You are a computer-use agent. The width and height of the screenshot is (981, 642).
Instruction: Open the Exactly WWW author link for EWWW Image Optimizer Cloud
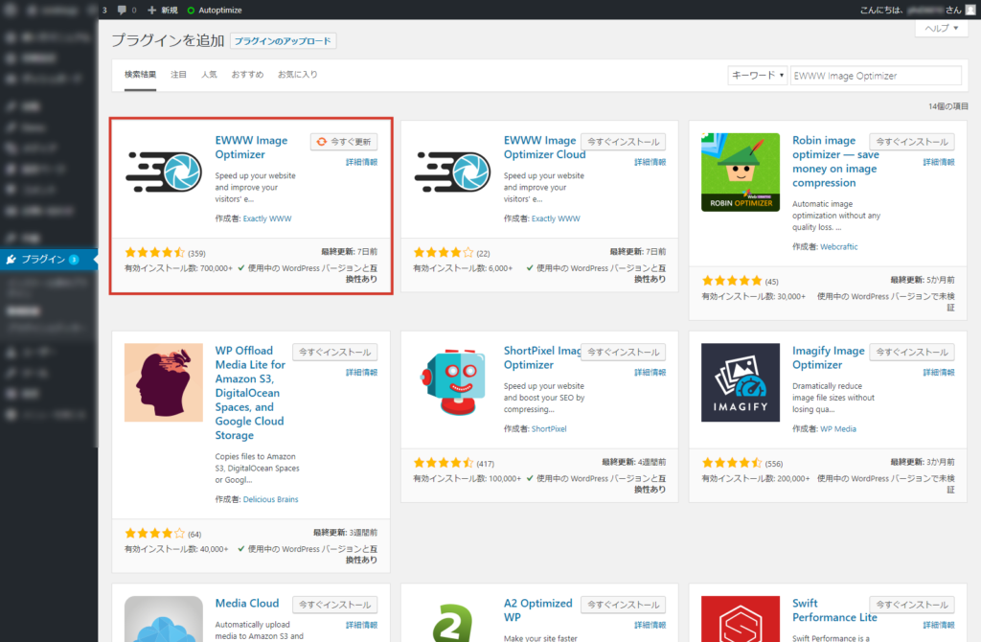click(556, 219)
